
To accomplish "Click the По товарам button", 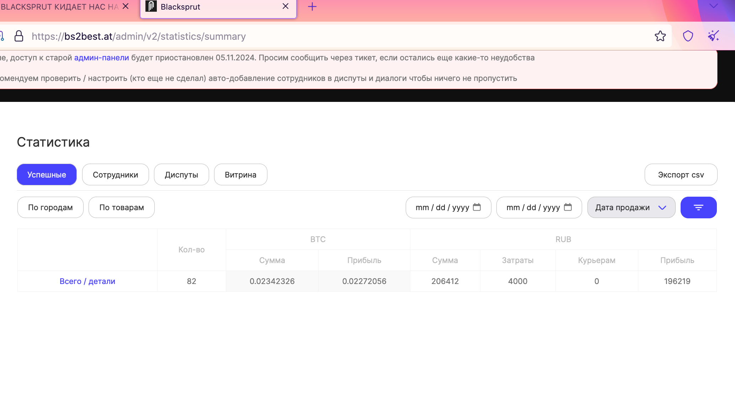I will click(x=121, y=207).
